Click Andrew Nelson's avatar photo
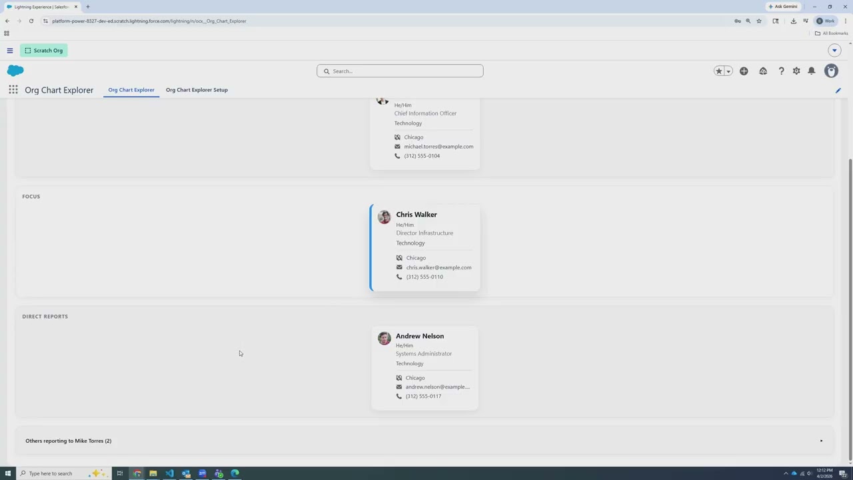The image size is (853, 480). click(384, 338)
